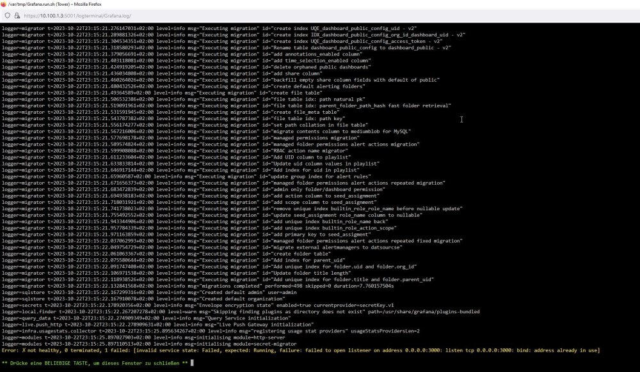Click the log line "create default alerting folders"
This screenshot has width=640, height=372.
(x=183, y=86)
